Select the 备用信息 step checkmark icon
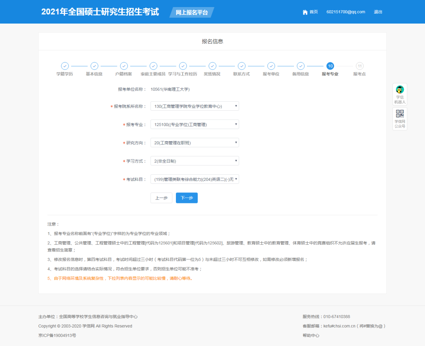425x346 pixels. coord(301,66)
